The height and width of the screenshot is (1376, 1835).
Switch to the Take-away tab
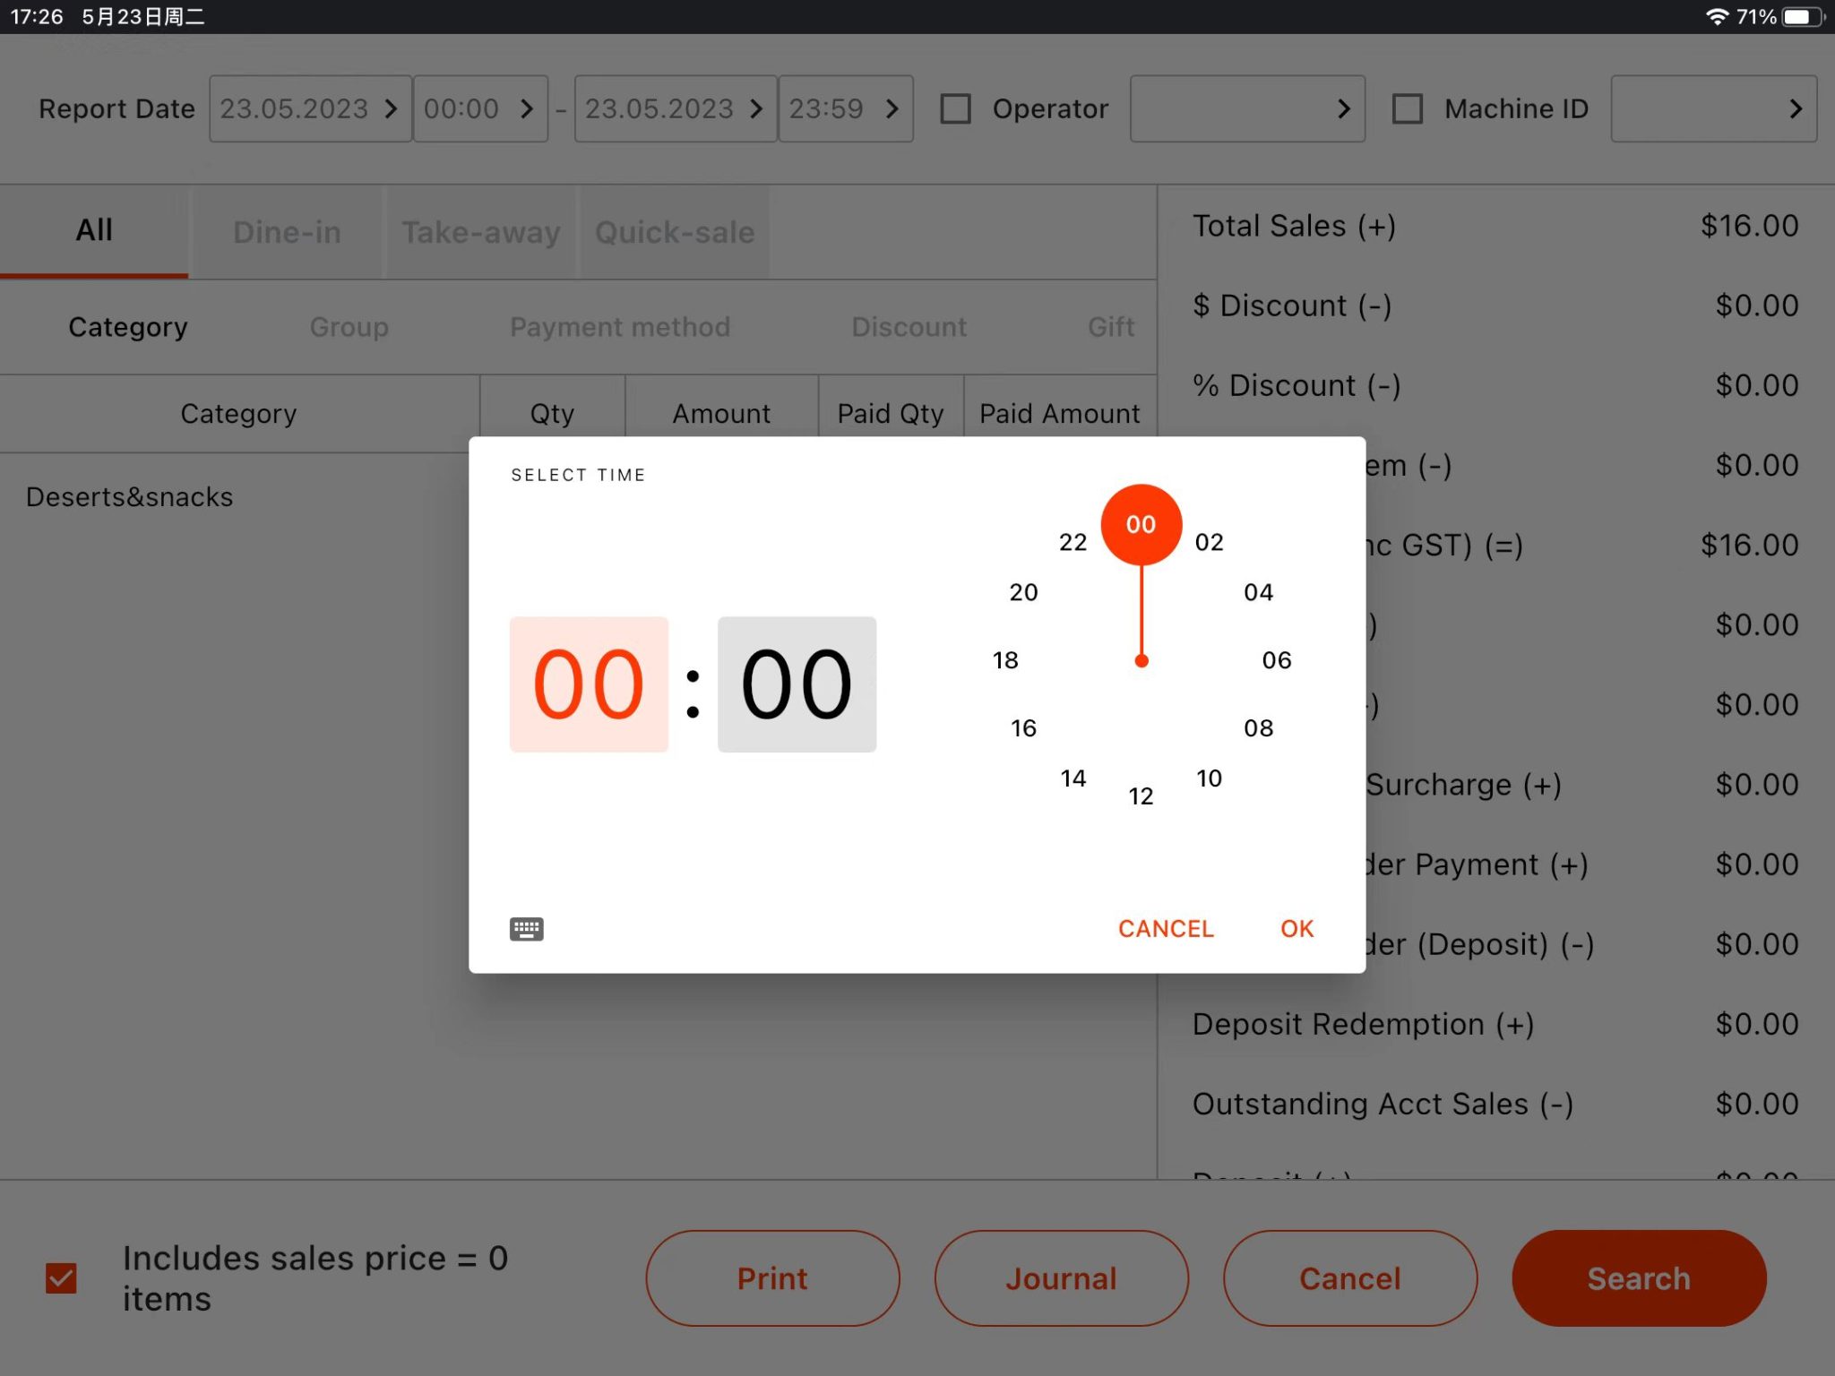coord(480,232)
